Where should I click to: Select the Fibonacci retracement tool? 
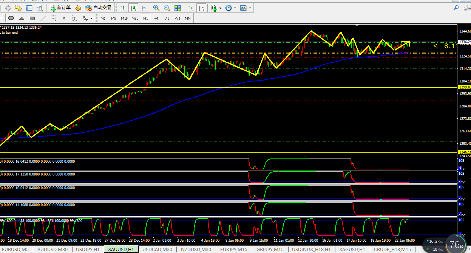[x=53, y=18]
